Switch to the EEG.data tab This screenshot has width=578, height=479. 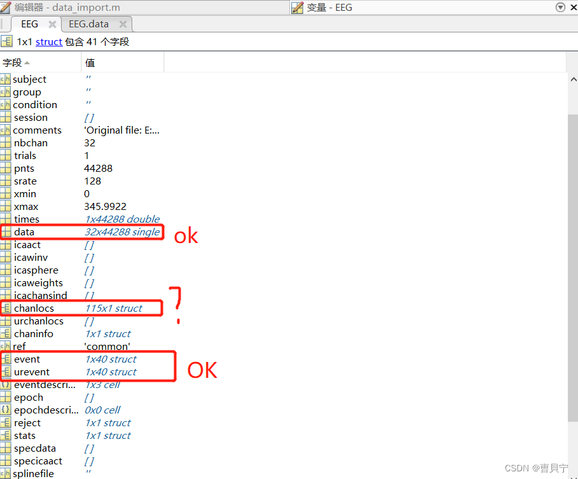tap(89, 24)
